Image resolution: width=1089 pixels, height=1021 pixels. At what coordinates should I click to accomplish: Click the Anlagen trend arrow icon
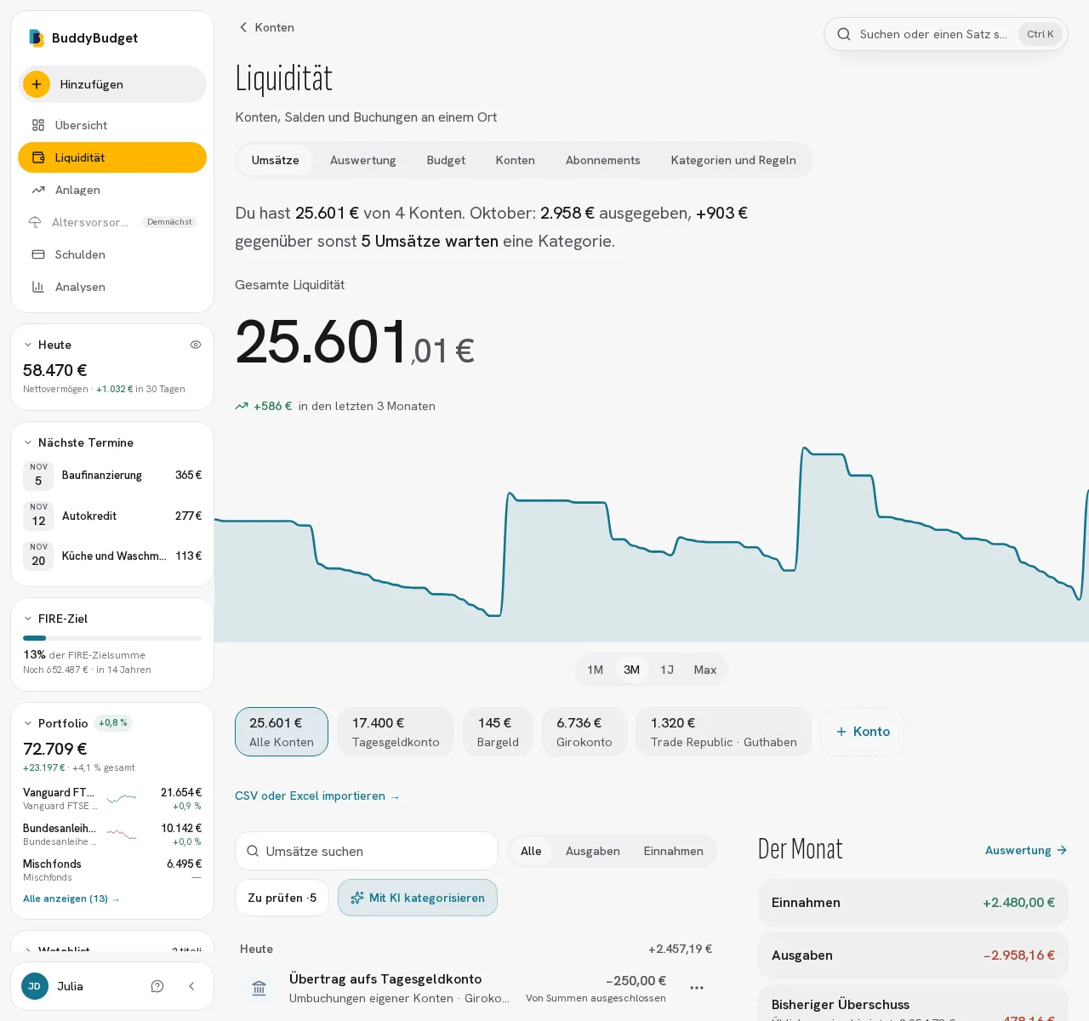tap(38, 190)
